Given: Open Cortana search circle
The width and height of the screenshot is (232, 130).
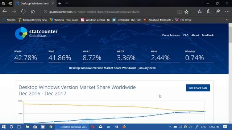Looking at the screenshot, I should [x=11, y=127].
